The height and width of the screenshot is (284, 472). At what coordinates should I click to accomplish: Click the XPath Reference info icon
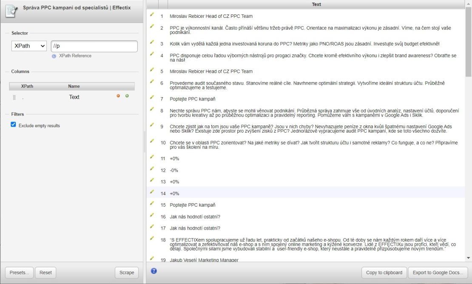click(54, 56)
